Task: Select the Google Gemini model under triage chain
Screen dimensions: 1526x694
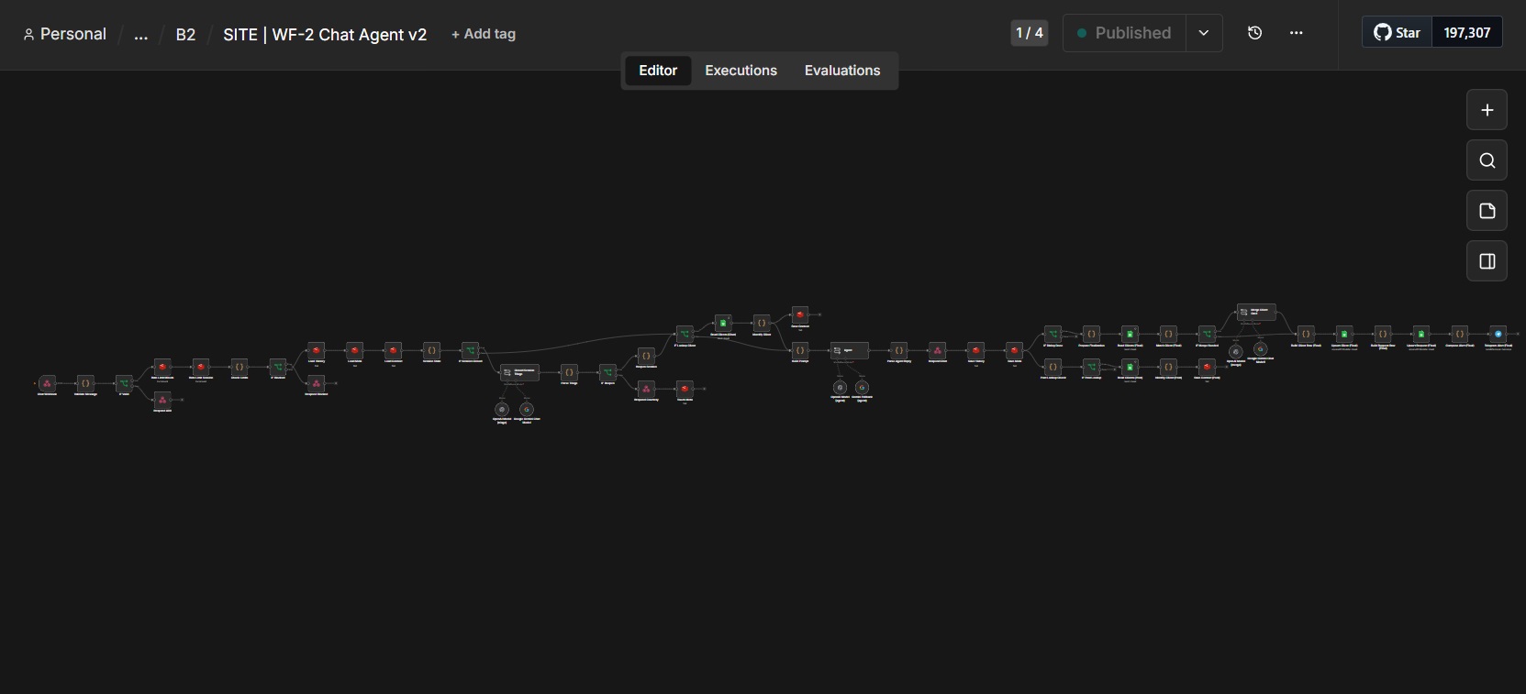Action: point(527,409)
